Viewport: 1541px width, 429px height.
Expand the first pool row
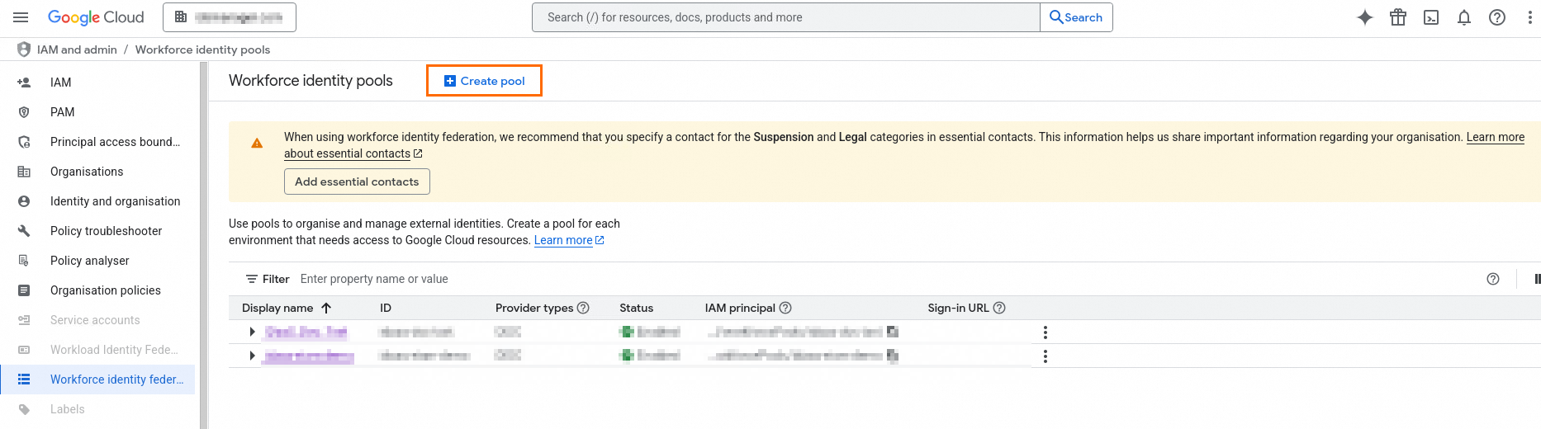coord(252,332)
